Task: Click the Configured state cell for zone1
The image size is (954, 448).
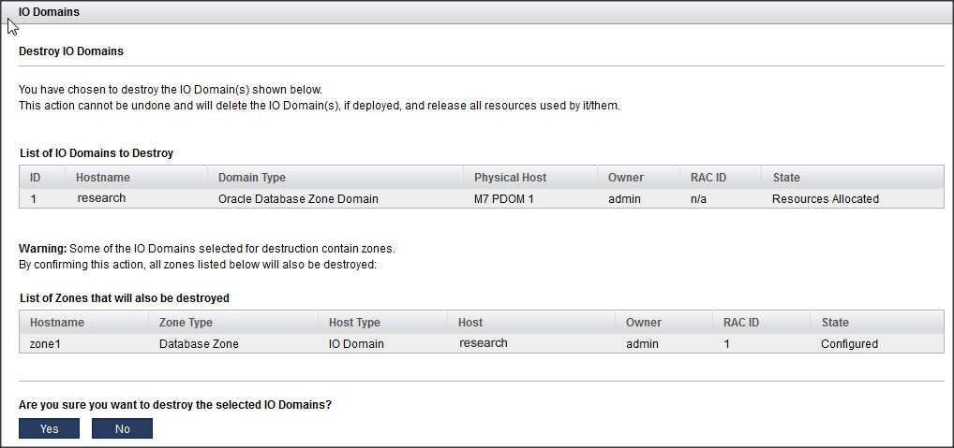Action: tap(849, 344)
